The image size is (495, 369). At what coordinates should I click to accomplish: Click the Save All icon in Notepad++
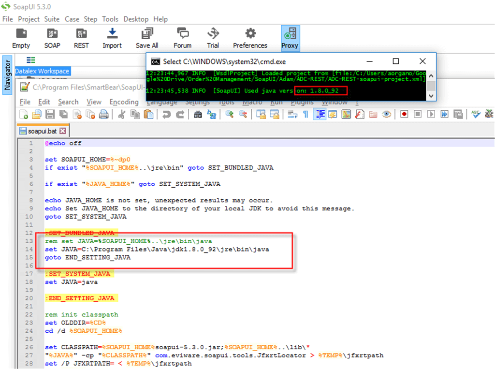(x=63, y=114)
